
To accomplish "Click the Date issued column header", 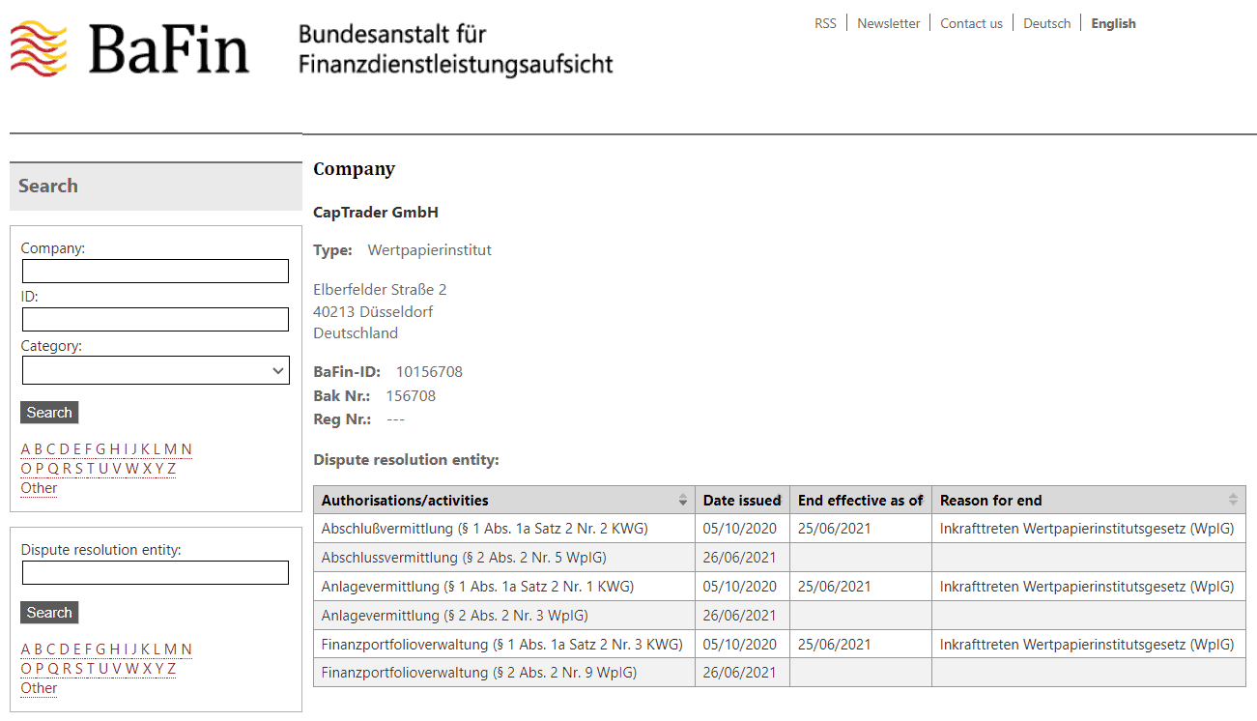I will [x=742, y=500].
